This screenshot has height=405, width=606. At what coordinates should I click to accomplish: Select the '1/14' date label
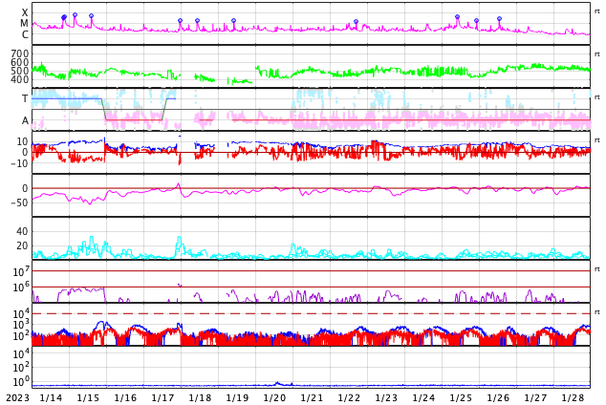[51, 397]
